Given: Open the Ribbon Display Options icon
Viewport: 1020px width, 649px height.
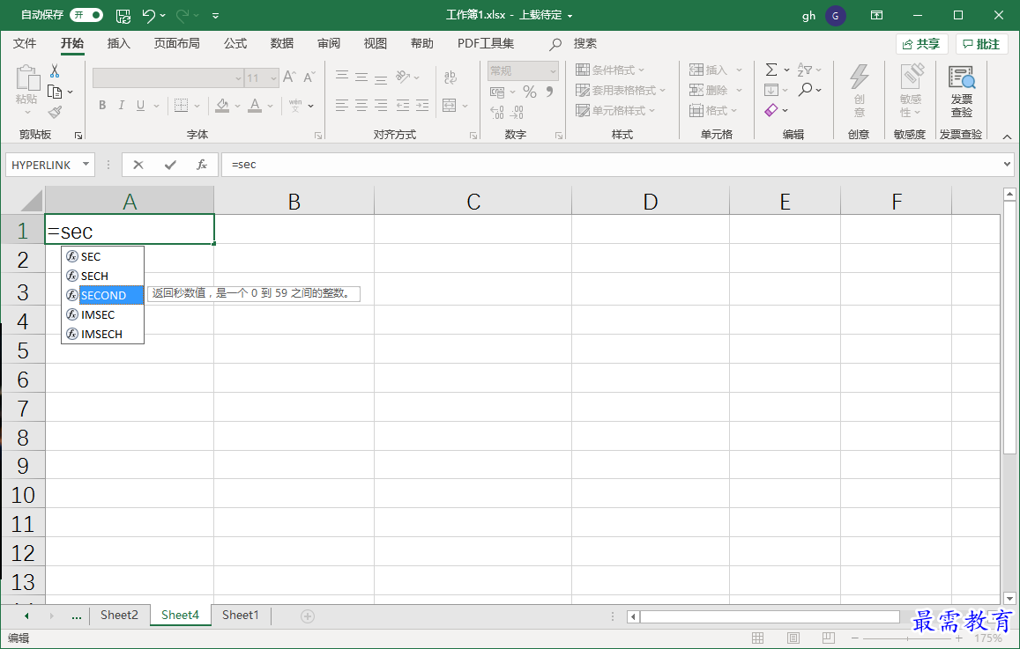Looking at the screenshot, I should 877,15.
